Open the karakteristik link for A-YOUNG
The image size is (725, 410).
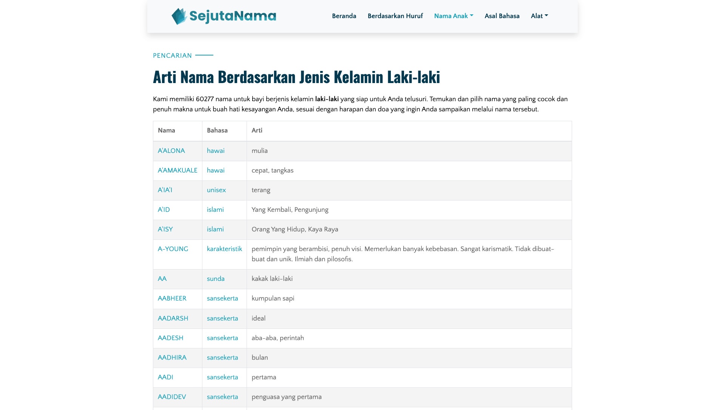(224, 249)
